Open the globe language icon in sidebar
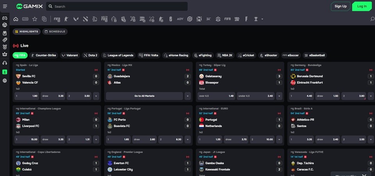Screen dimensions: 375x176 [x=5, y=81]
